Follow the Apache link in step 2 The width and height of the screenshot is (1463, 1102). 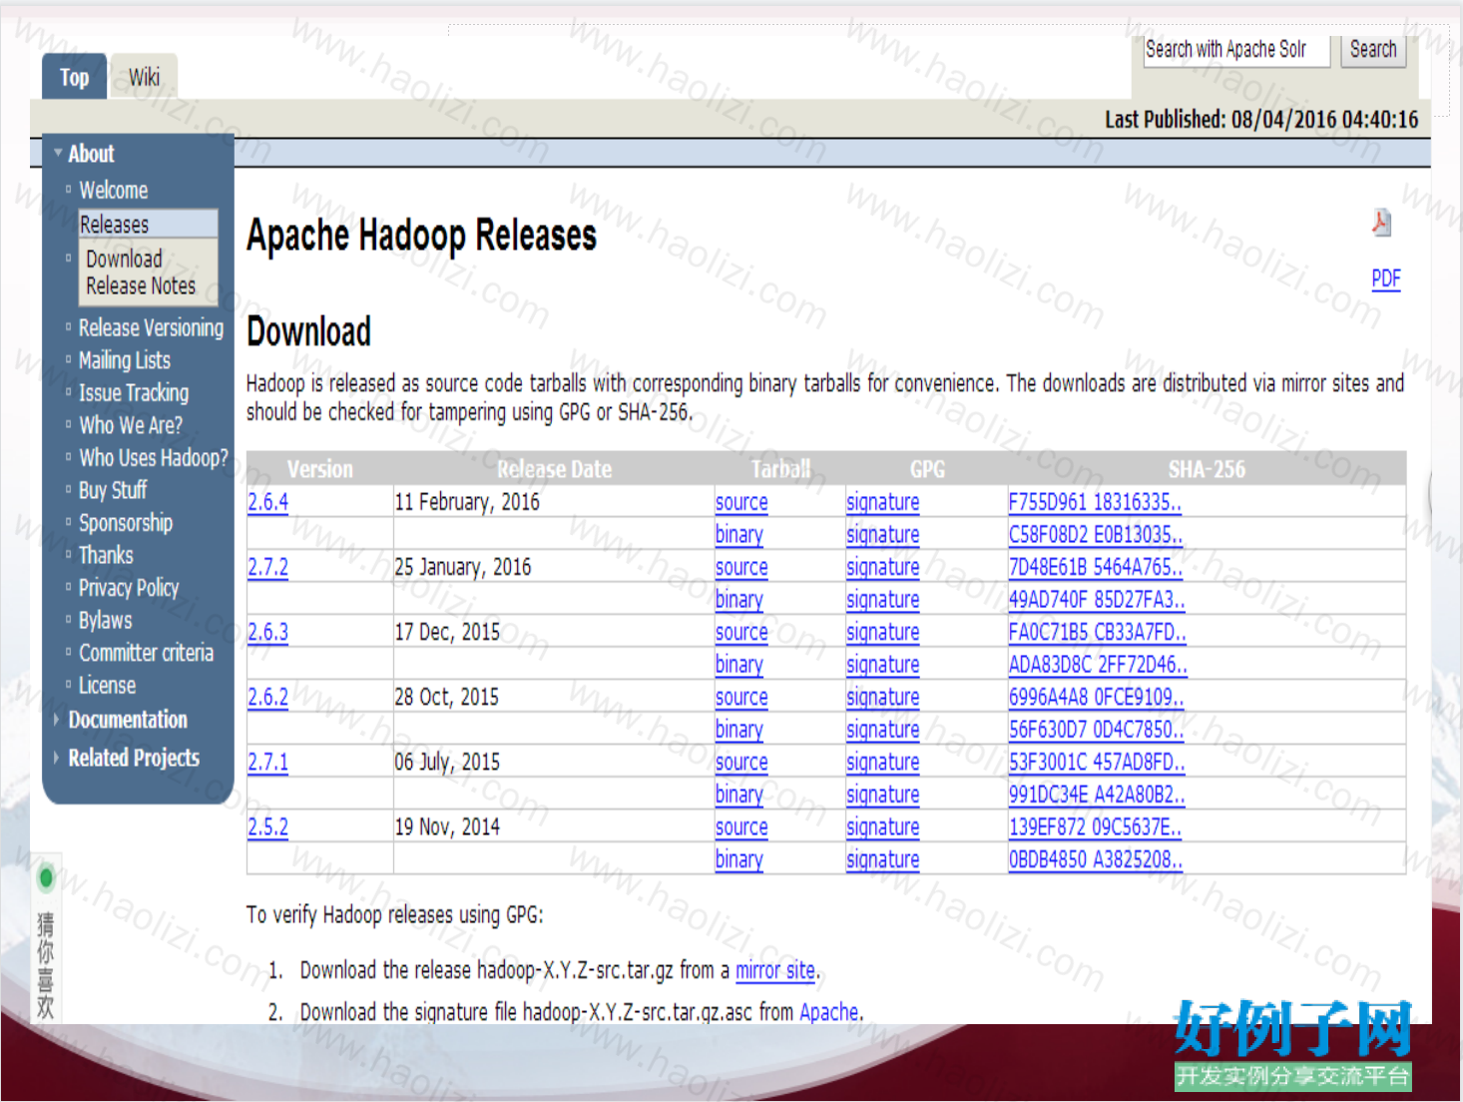pos(828,1011)
